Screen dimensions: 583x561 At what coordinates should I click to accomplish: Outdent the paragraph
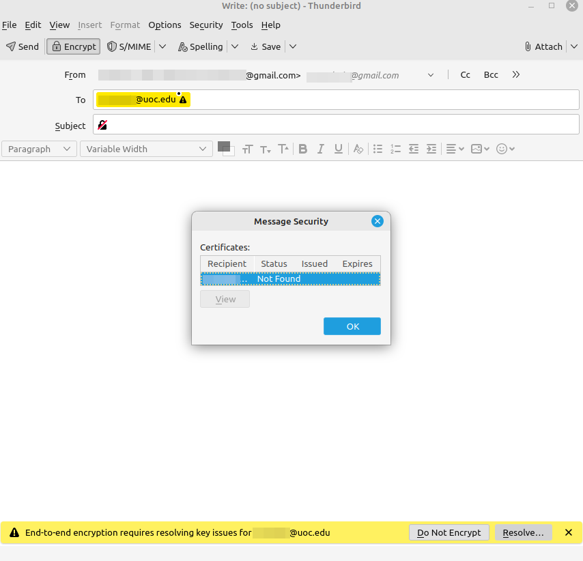pyautogui.click(x=414, y=149)
